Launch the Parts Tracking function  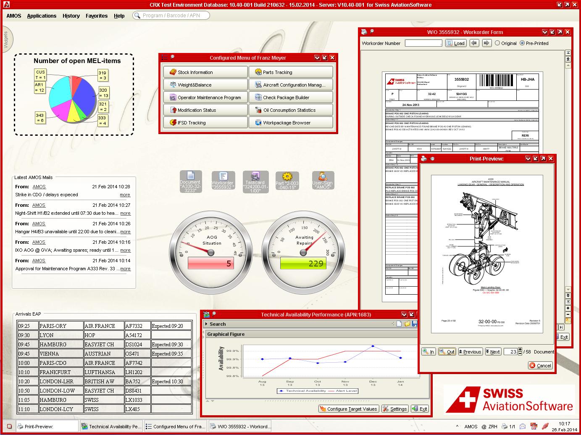pyautogui.click(x=291, y=72)
